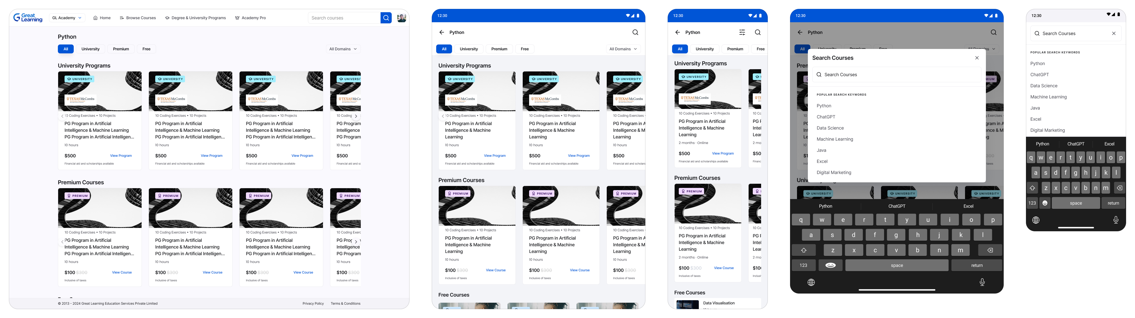Image resolution: width=1135 pixels, height=318 pixels.
Task: Select the Premium filter chip on desktop
Action: click(121, 49)
